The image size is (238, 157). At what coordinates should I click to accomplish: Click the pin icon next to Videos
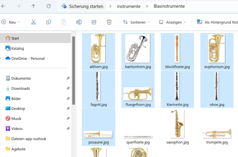click(68, 128)
